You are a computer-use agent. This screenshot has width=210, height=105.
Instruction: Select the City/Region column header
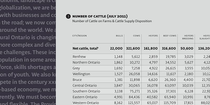80,36
